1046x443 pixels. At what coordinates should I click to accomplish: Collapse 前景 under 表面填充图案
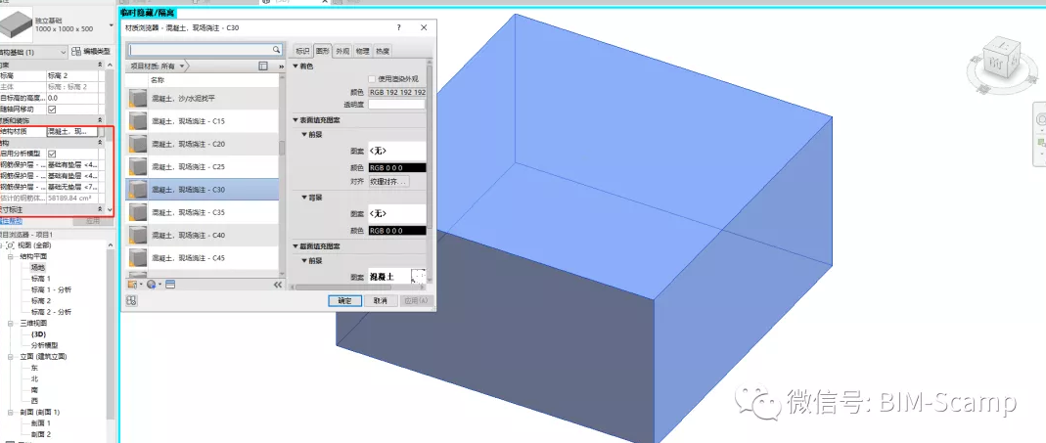tap(304, 134)
